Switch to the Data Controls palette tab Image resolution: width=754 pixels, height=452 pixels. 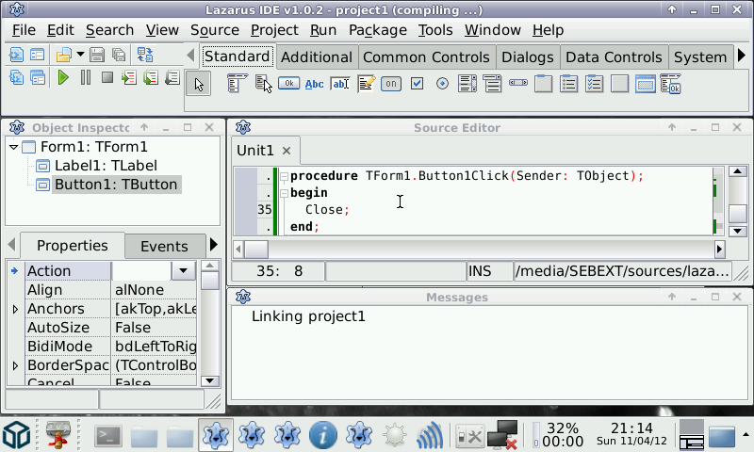coord(615,57)
